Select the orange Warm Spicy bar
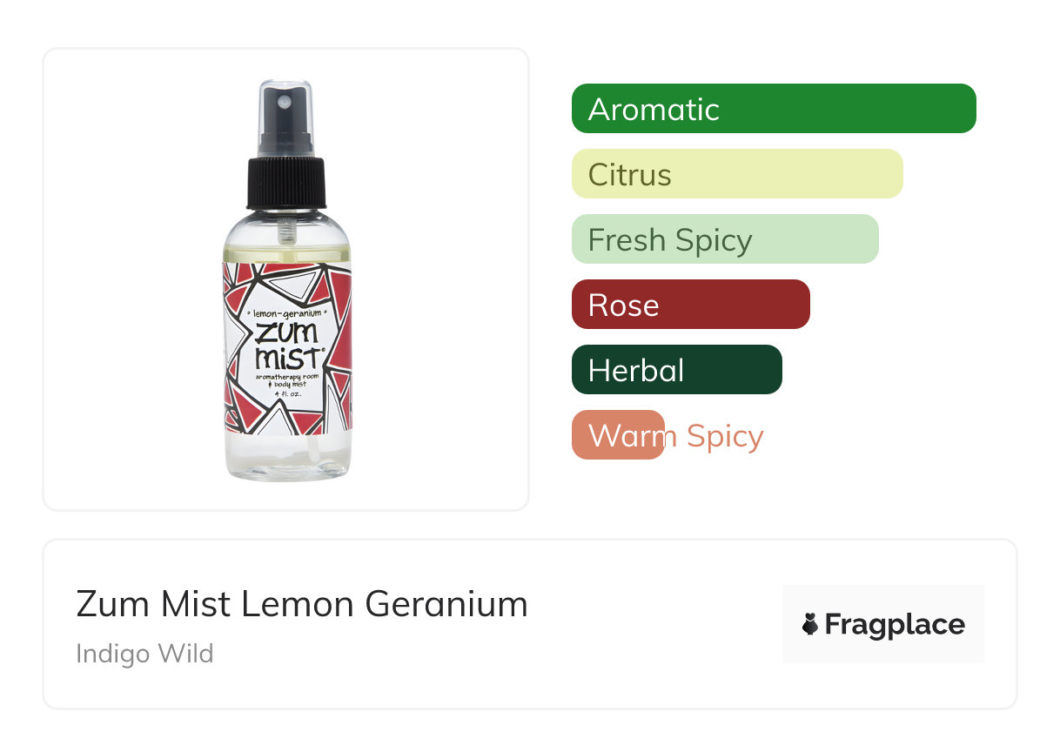Screen dimensions: 1060x752 click(618, 435)
